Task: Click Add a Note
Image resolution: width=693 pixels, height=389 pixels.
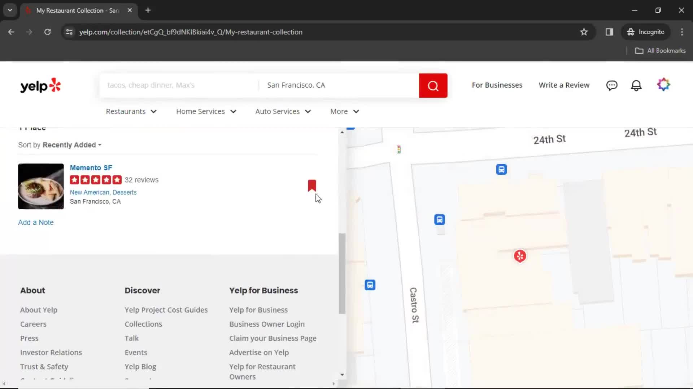Action: [36, 223]
